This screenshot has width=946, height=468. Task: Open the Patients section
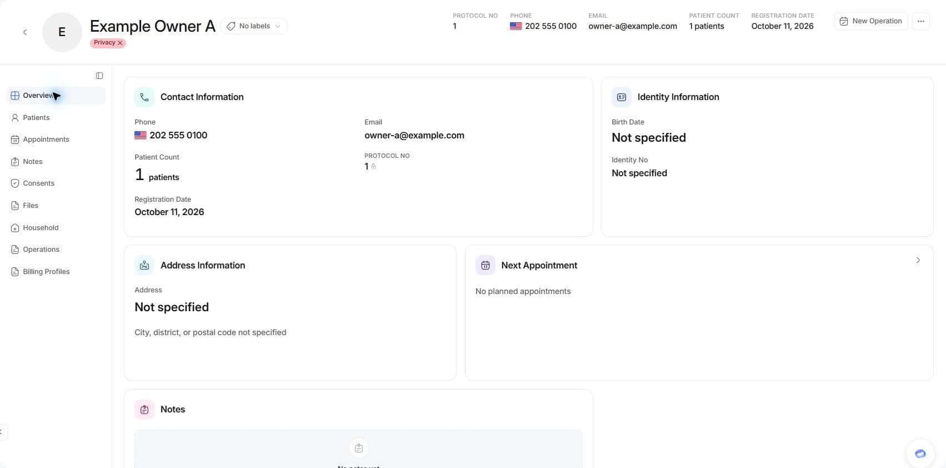coord(56,118)
